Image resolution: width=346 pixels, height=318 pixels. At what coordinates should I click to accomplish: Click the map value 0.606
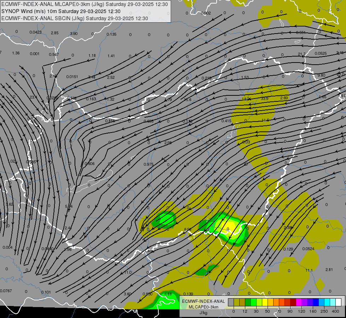pos(89,164)
